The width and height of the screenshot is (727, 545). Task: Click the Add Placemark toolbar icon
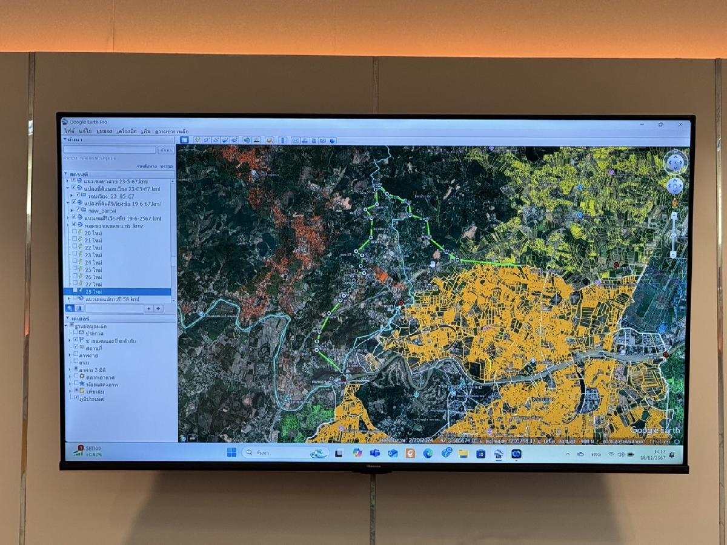point(198,140)
